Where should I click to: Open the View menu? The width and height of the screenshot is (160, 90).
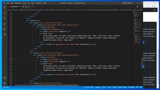[x=24, y=3]
